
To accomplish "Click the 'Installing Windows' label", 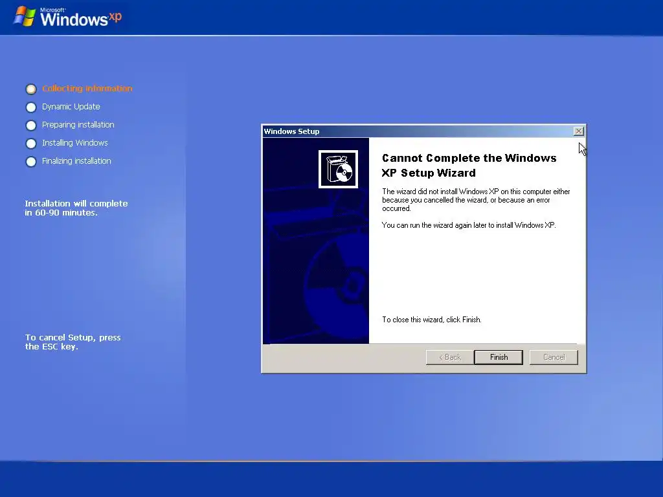I will [75, 143].
